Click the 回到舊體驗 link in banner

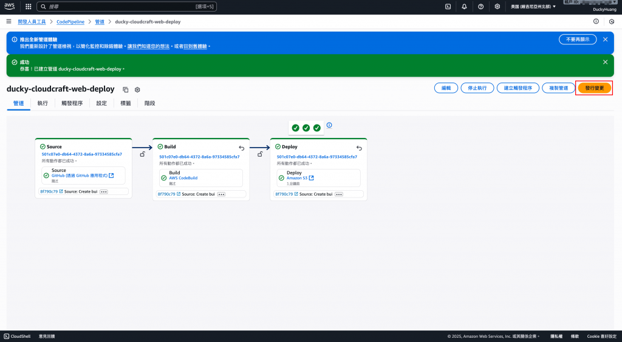point(195,46)
